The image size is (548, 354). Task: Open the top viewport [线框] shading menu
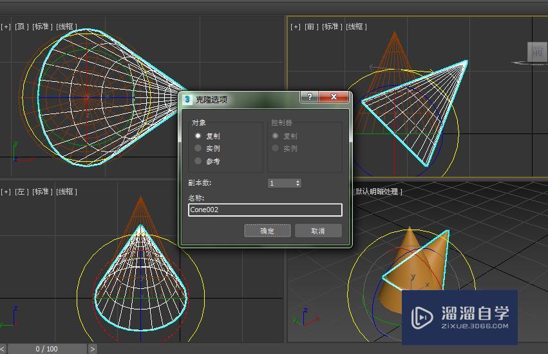tap(66, 26)
